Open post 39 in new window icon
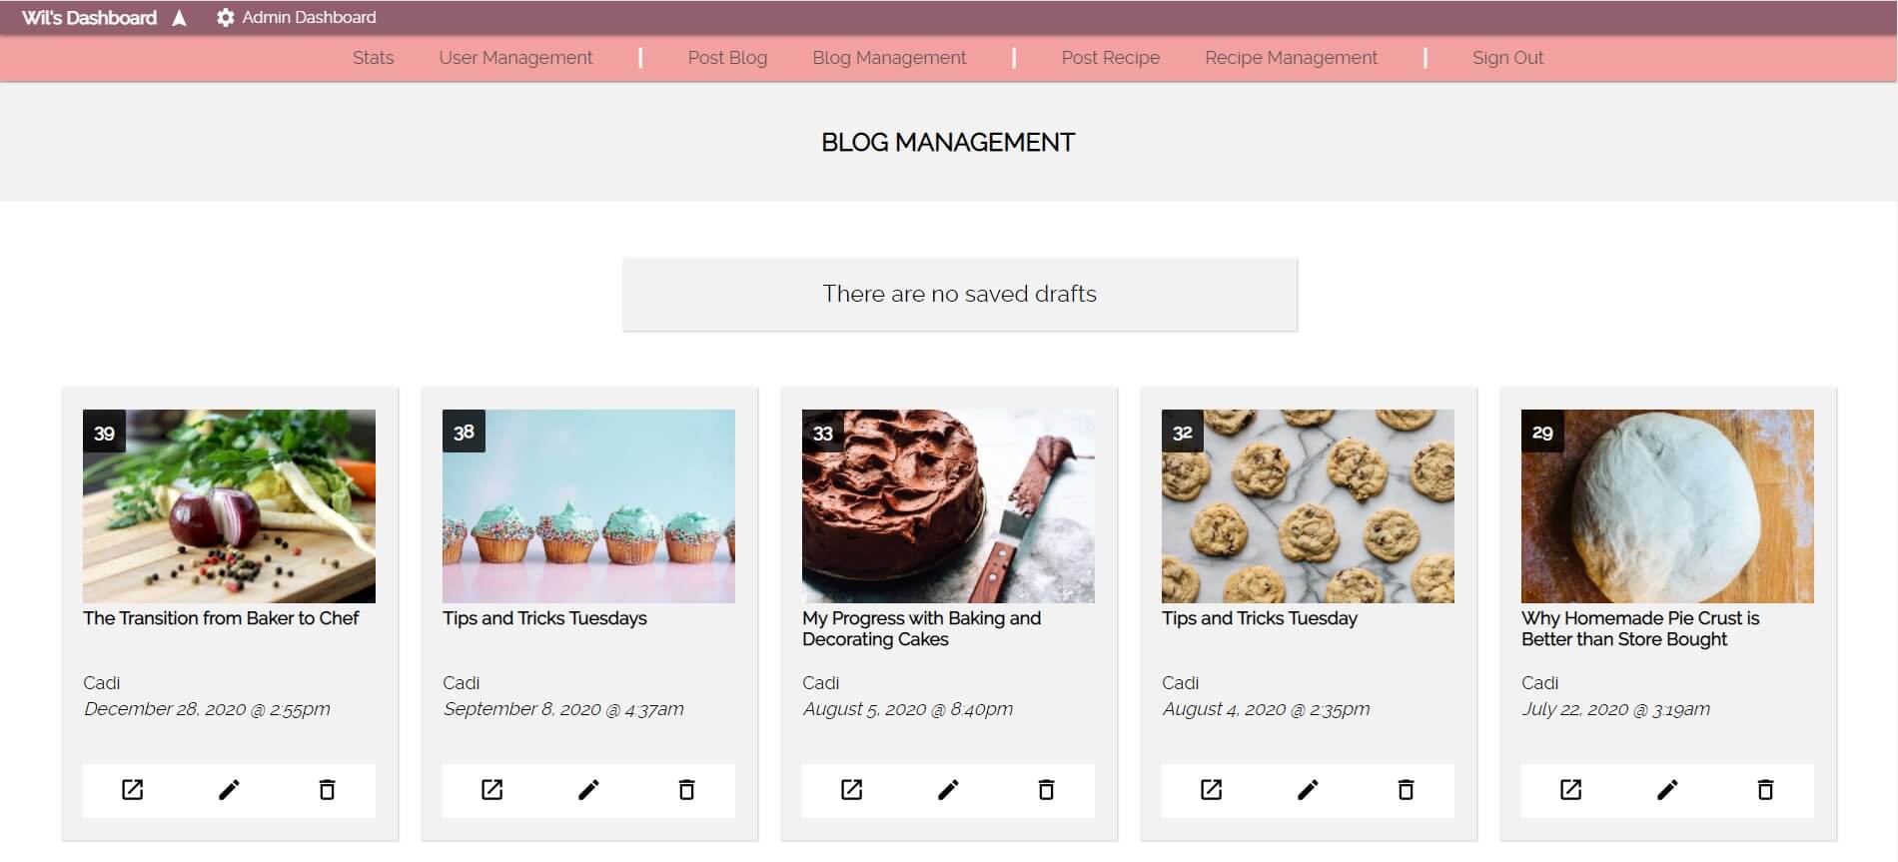 coord(132,790)
